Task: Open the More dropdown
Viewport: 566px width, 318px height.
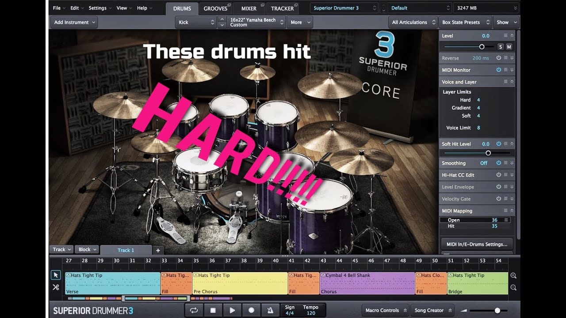Action: [300, 22]
